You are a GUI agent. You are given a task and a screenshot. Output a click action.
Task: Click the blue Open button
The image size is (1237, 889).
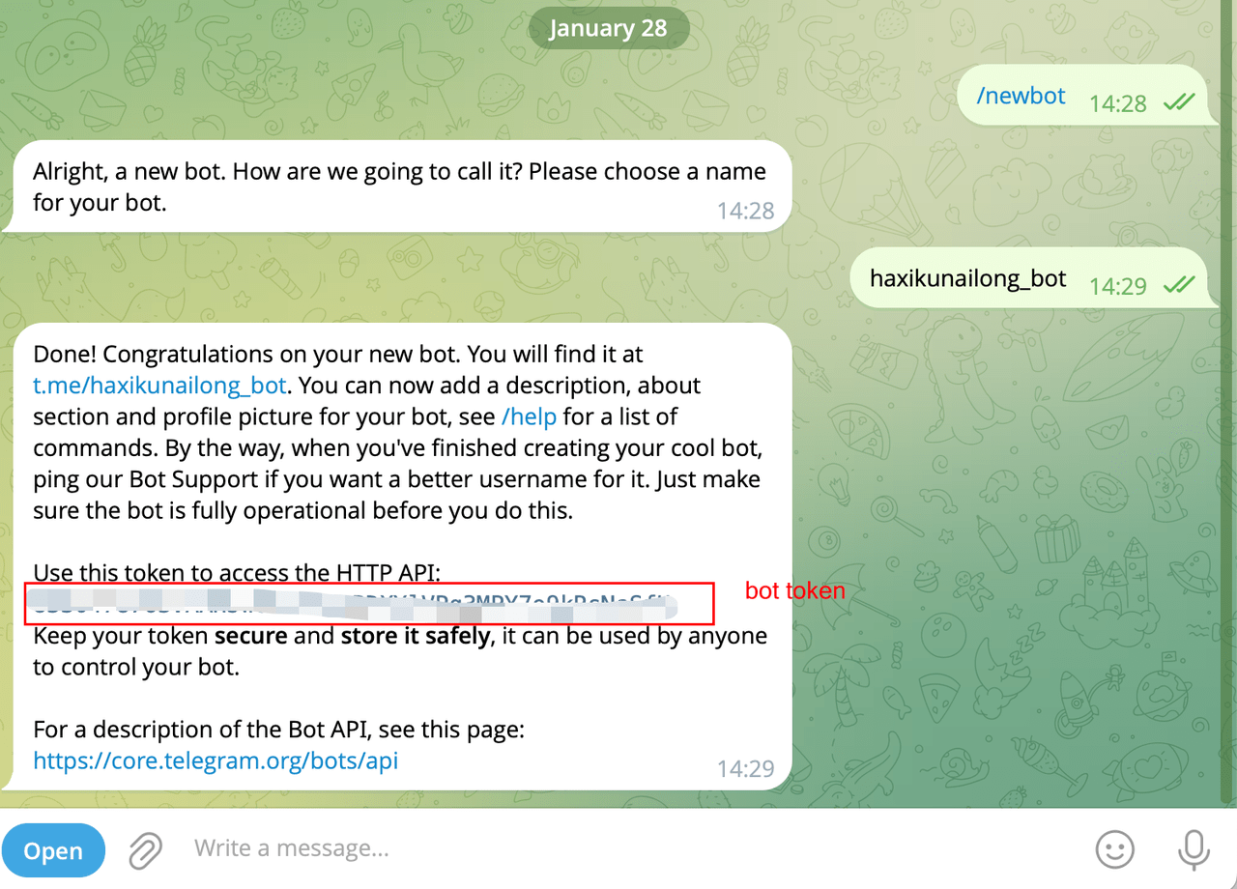53,850
